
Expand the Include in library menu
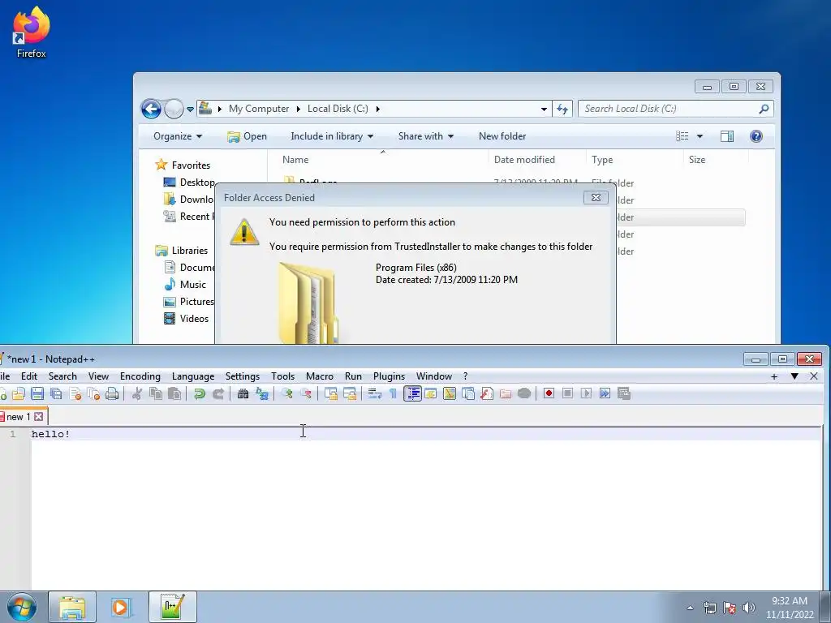(x=332, y=136)
